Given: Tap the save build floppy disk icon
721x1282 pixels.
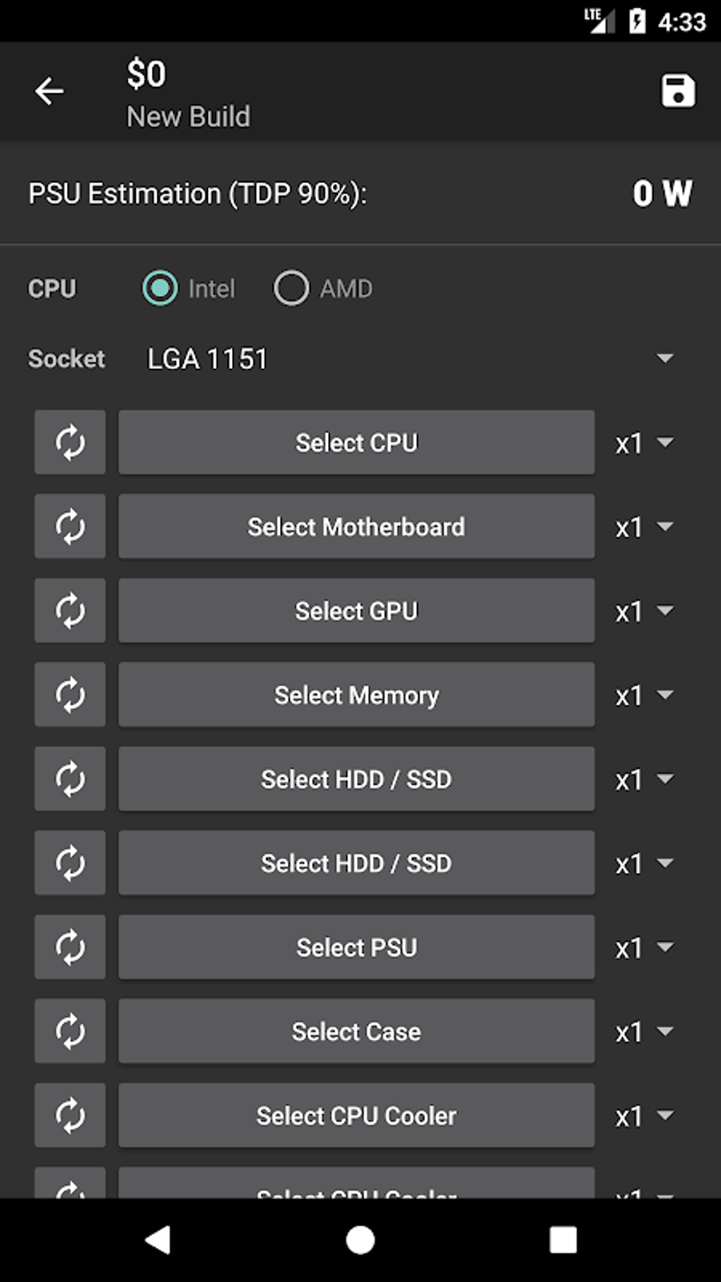Looking at the screenshot, I should (x=677, y=91).
